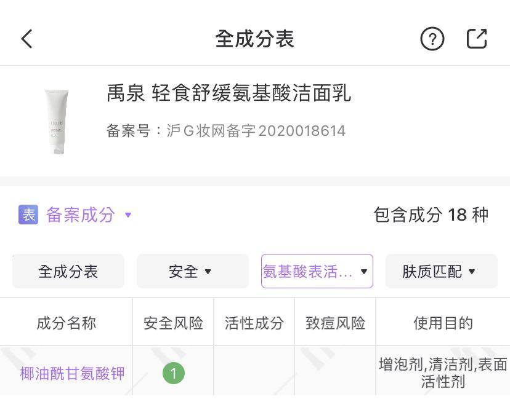This screenshot has width=510, height=410.
Task: Tap the green safety level 1 badge
Action: click(173, 373)
